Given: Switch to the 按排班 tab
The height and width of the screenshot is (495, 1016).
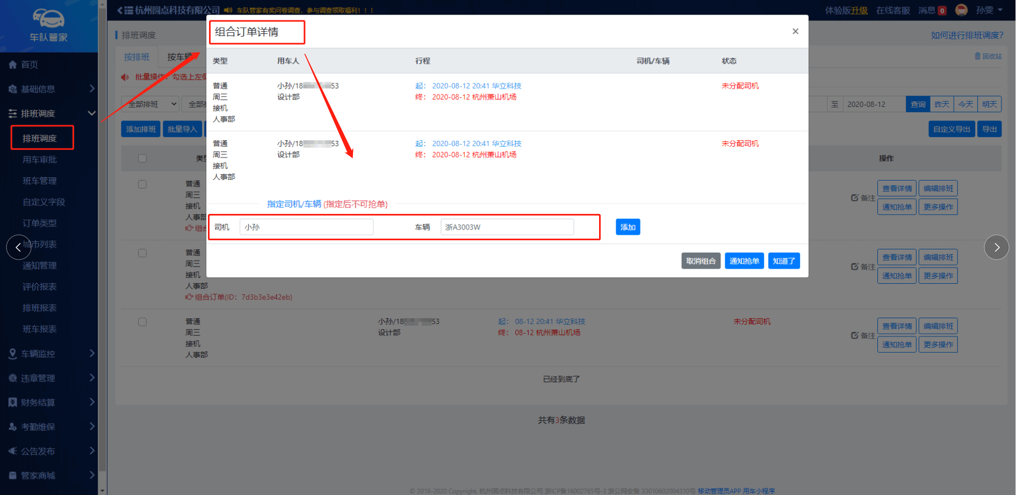Looking at the screenshot, I should pos(137,57).
